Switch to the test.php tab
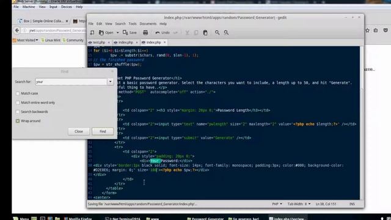The height and width of the screenshot is (220, 391). pyautogui.click(x=99, y=42)
